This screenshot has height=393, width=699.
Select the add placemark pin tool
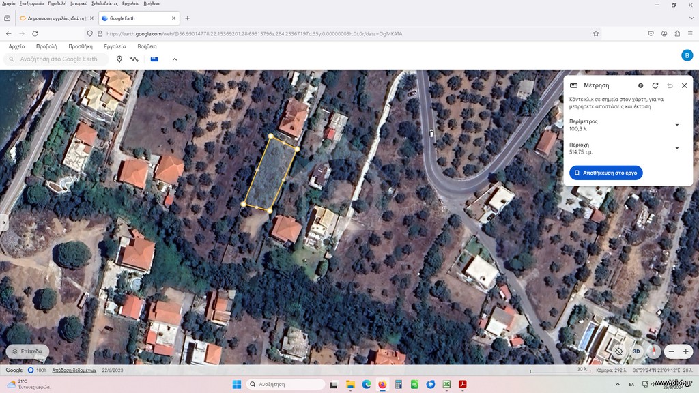coord(119,59)
